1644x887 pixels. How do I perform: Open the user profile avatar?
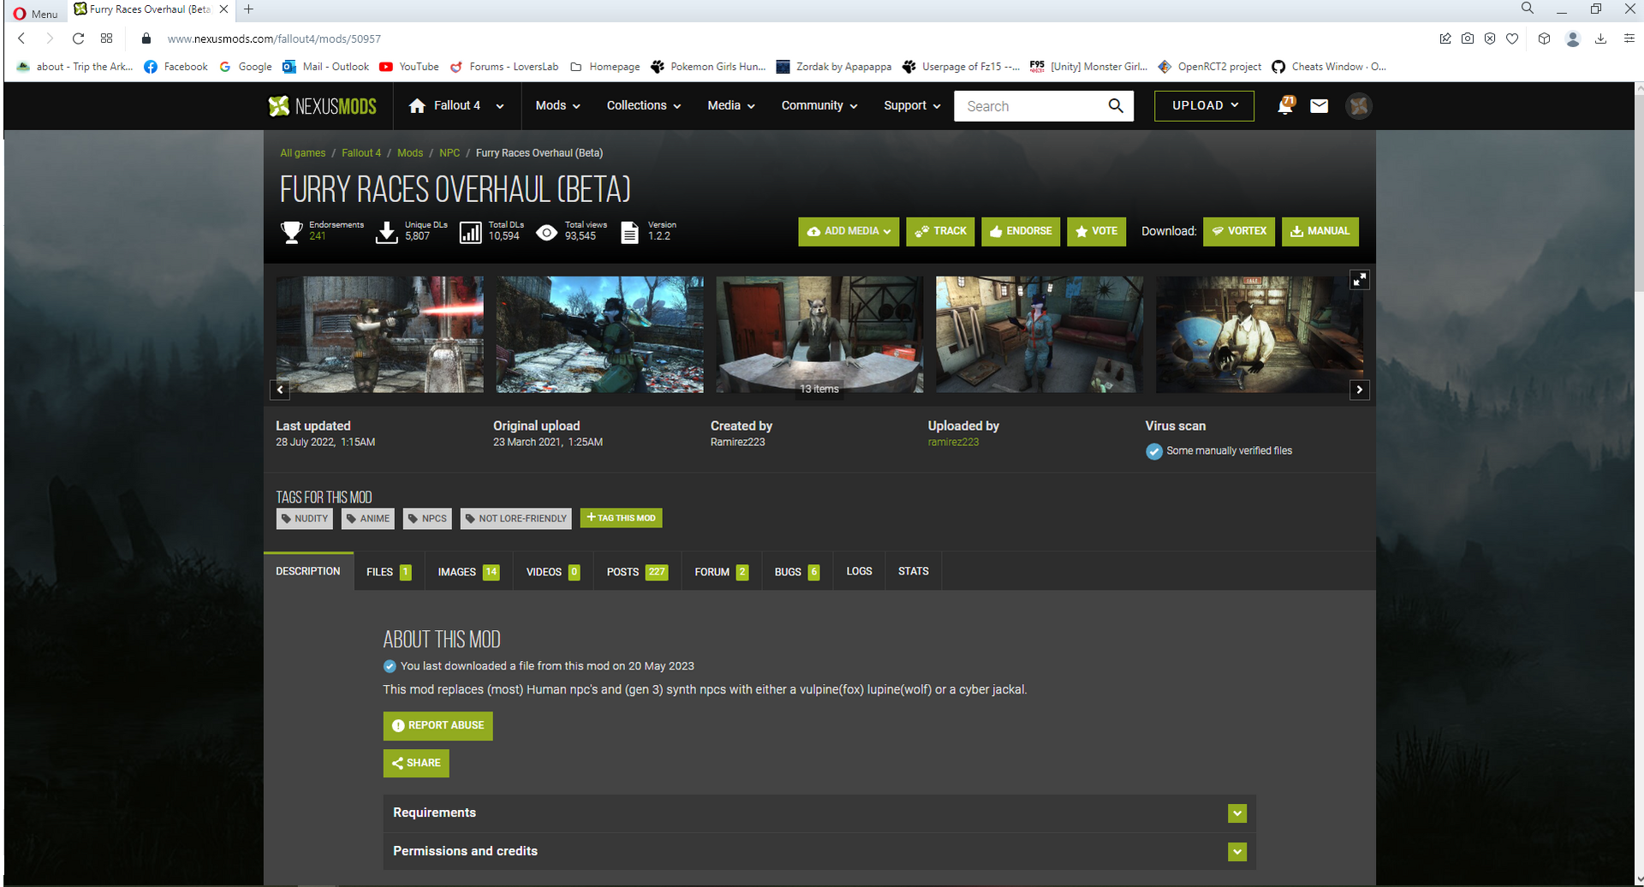tap(1359, 106)
